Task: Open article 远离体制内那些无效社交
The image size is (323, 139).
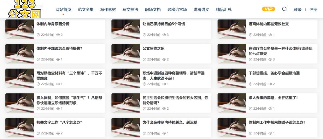Action: tap(269, 24)
